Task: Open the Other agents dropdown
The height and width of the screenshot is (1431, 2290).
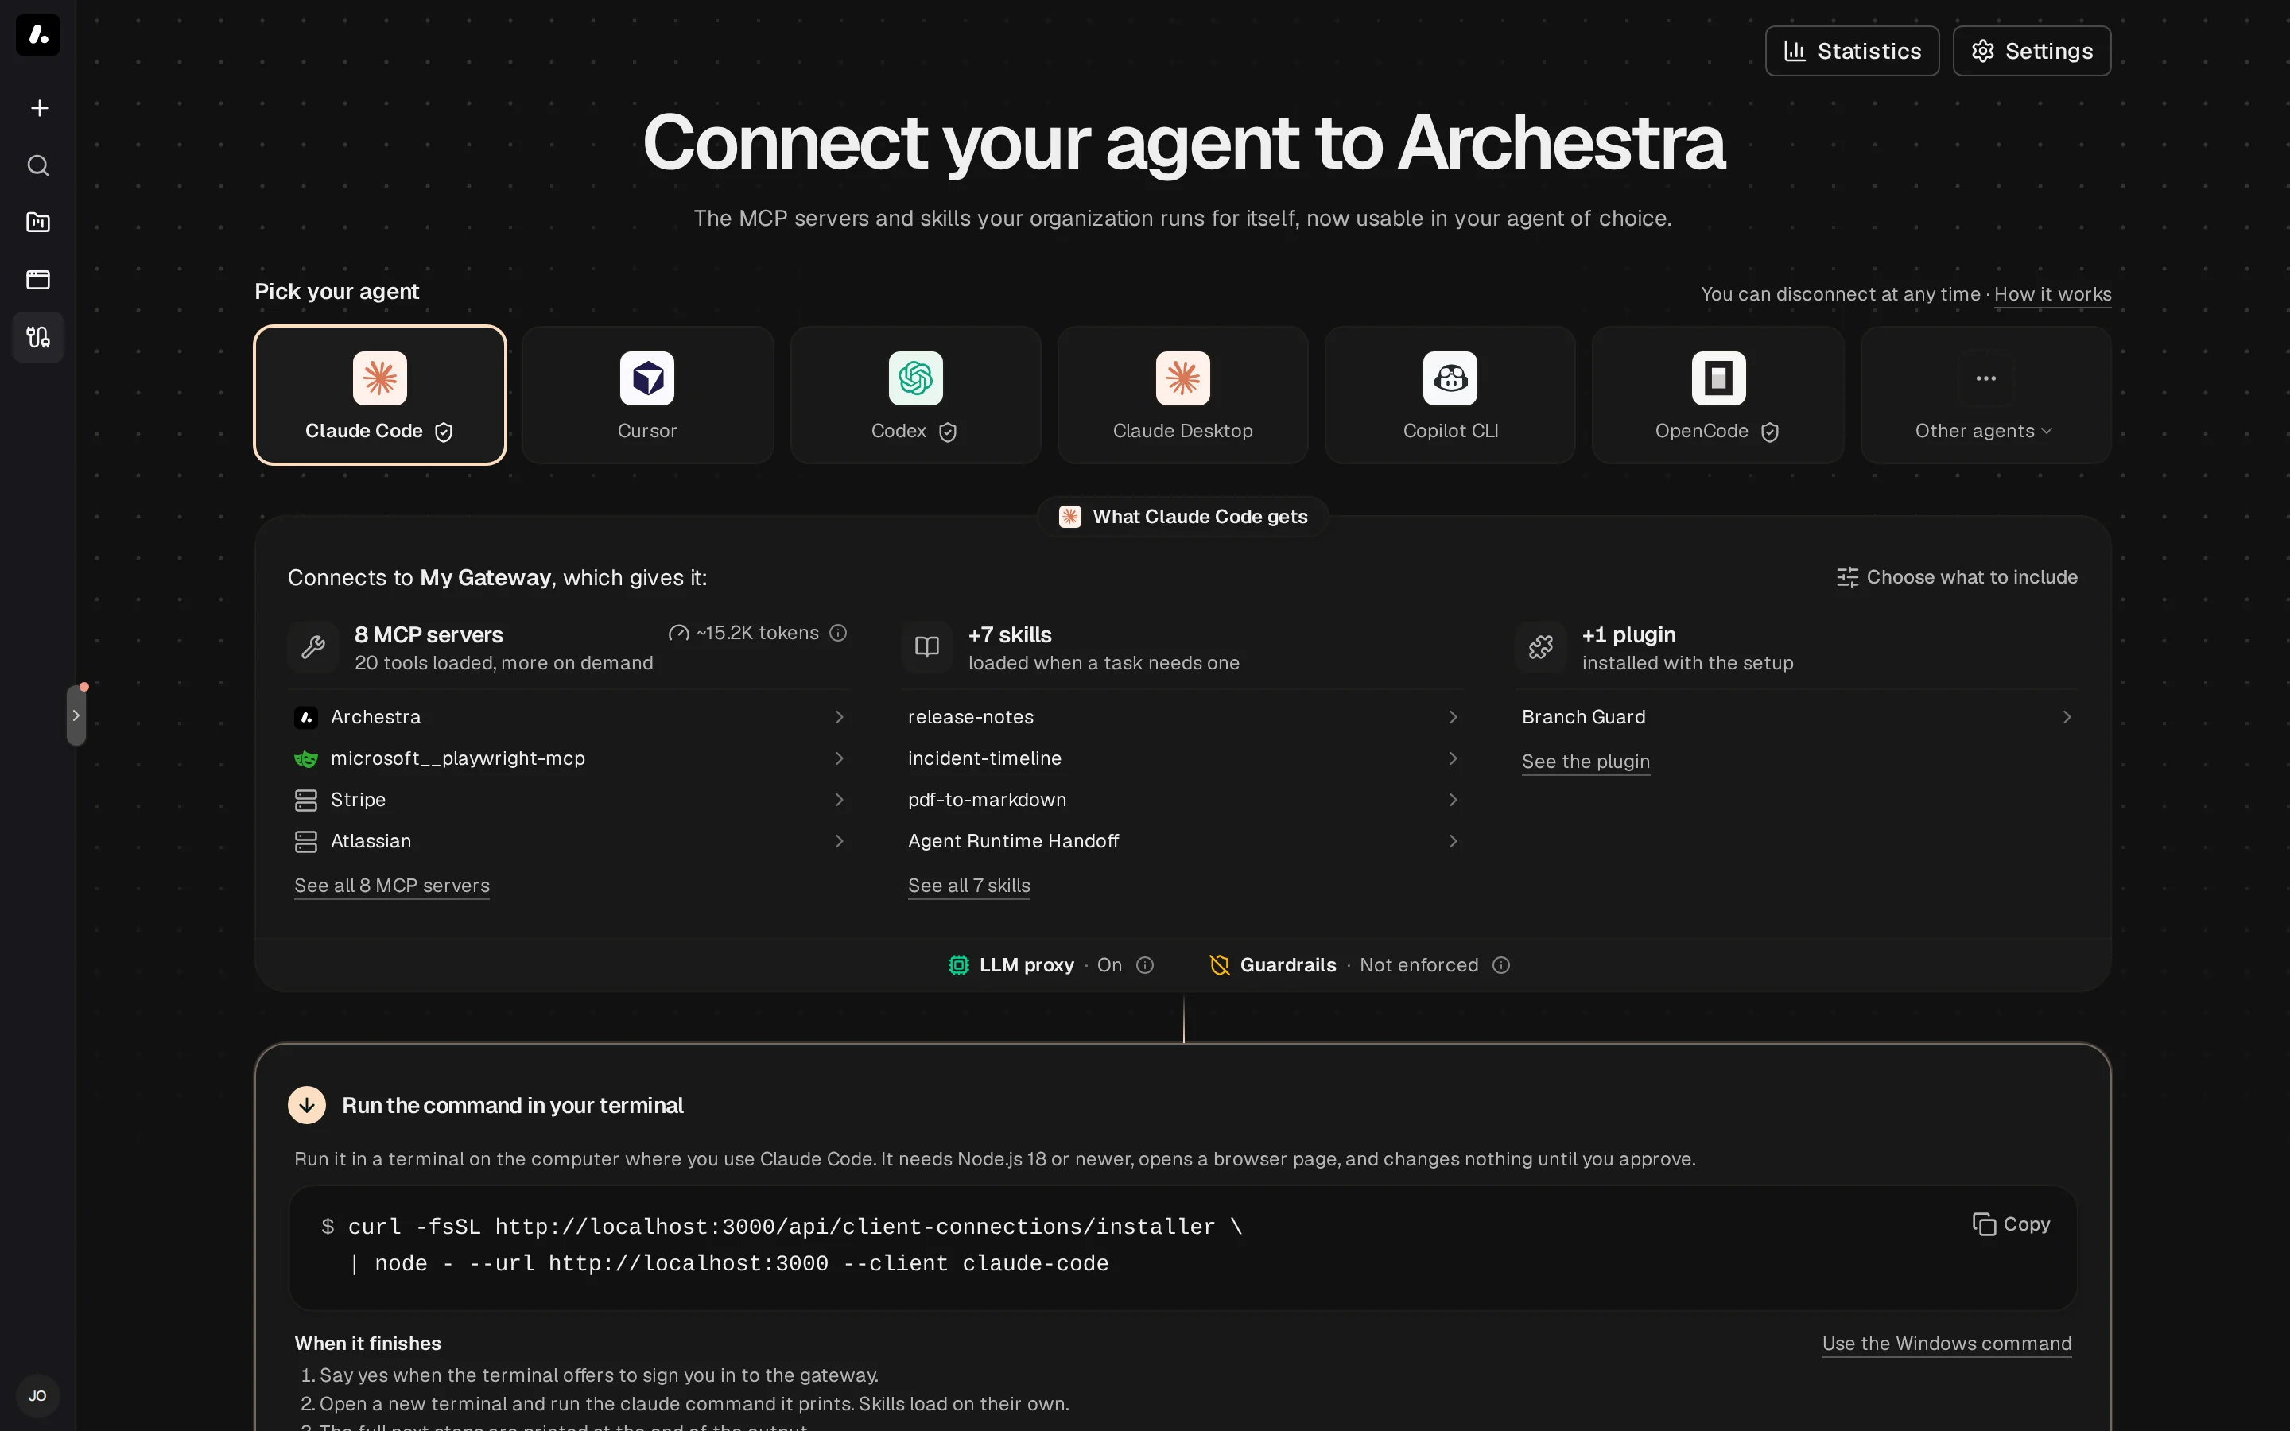Action: [x=1985, y=394]
